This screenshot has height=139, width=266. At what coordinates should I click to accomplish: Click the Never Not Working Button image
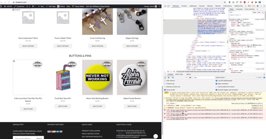coord(97,77)
